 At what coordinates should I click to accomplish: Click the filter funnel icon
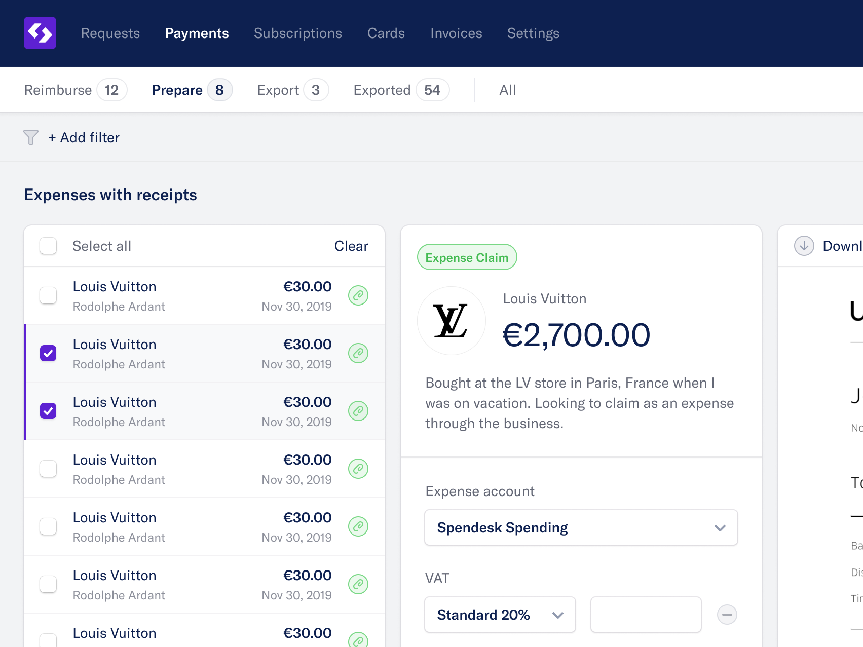click(x=30, y=137)
